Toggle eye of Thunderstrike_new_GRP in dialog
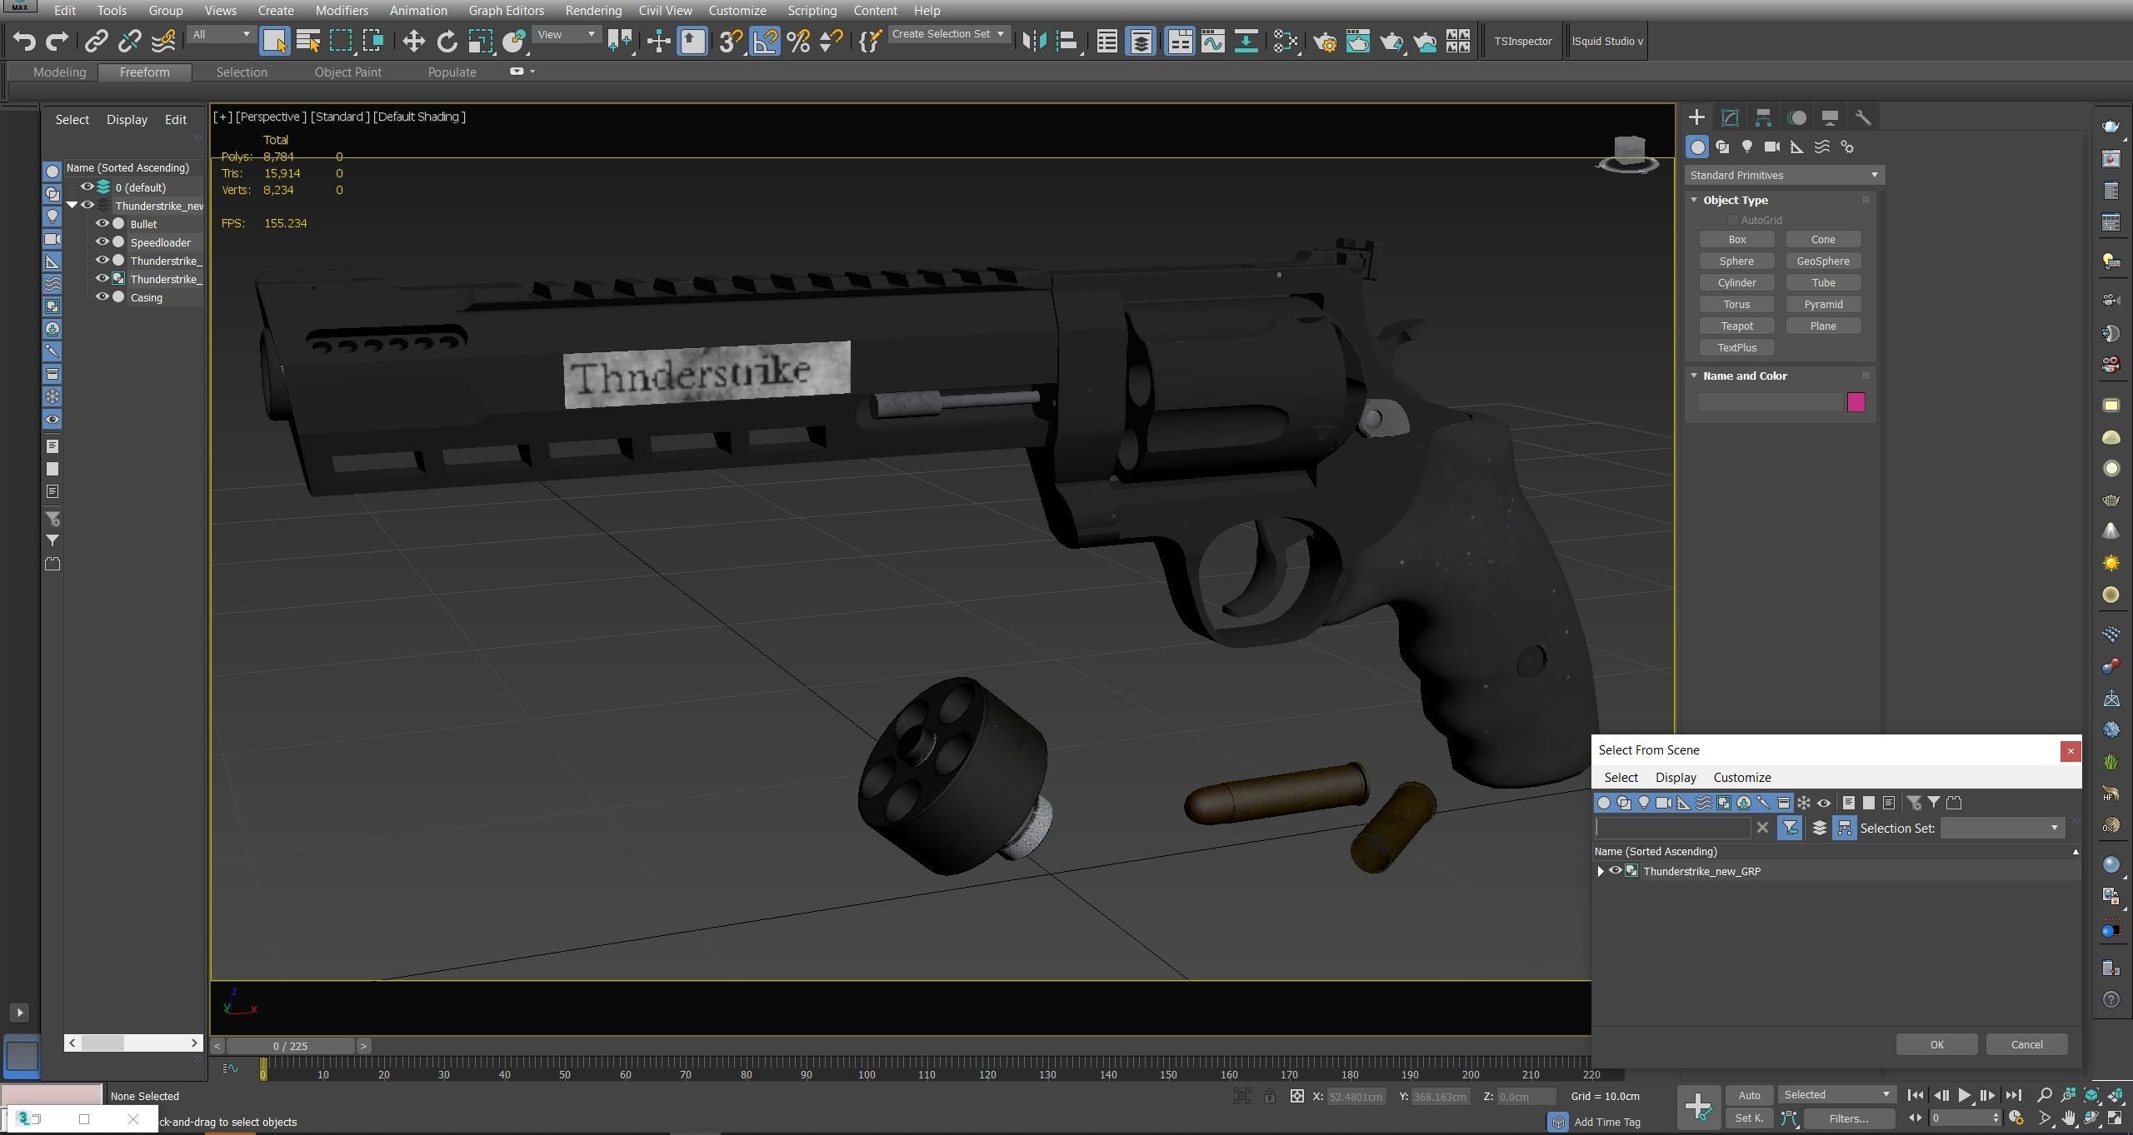Image resolution: width=2133 pixels, height=1135 pixels. [x=1615, y=870]
